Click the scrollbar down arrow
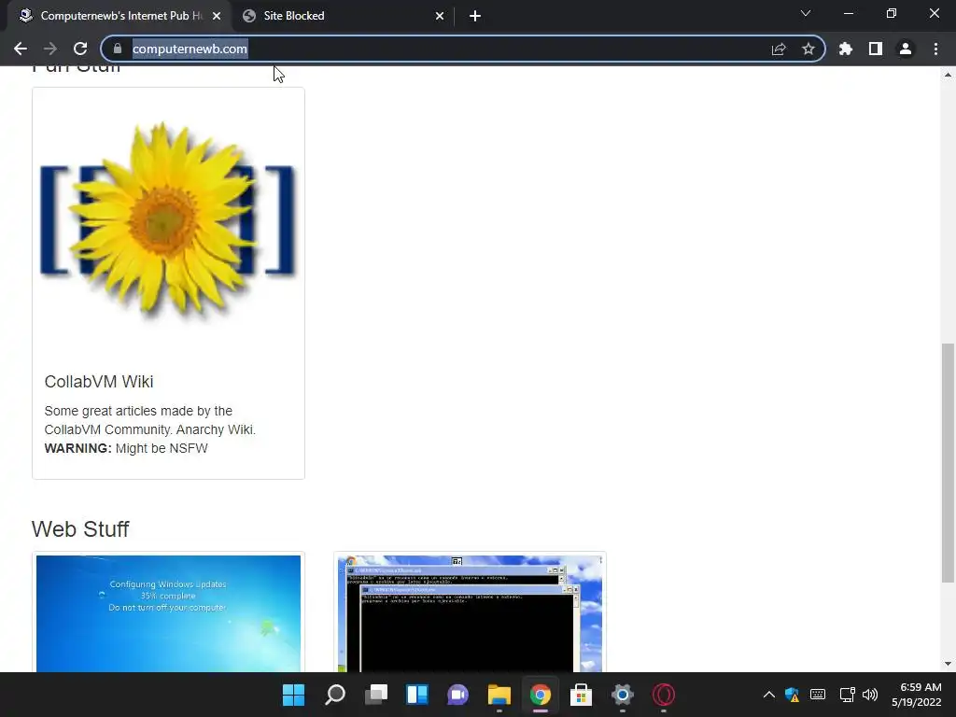Screen dimensions: 956x717 [x=948, y=664]
